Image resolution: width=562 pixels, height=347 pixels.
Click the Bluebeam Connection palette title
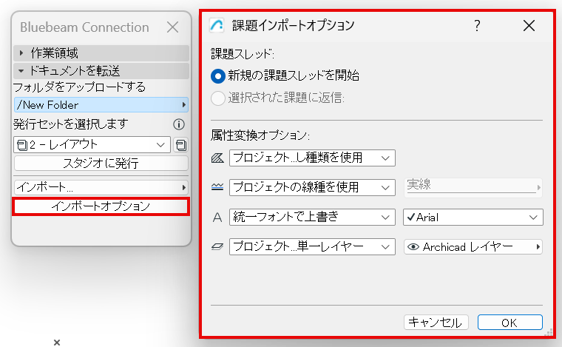84,27
